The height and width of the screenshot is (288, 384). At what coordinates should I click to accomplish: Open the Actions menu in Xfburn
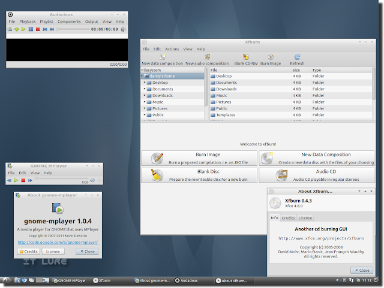tap(172, 49)
